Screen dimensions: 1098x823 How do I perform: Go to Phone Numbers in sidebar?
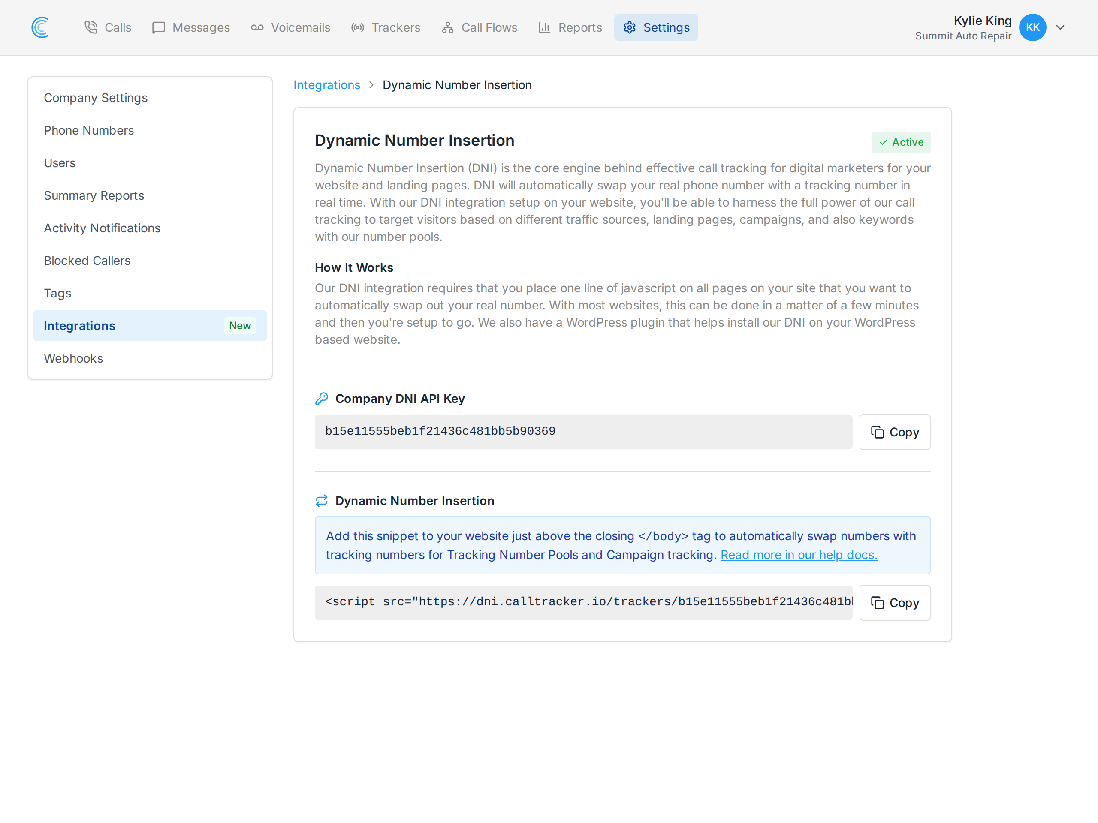[150, 130]
